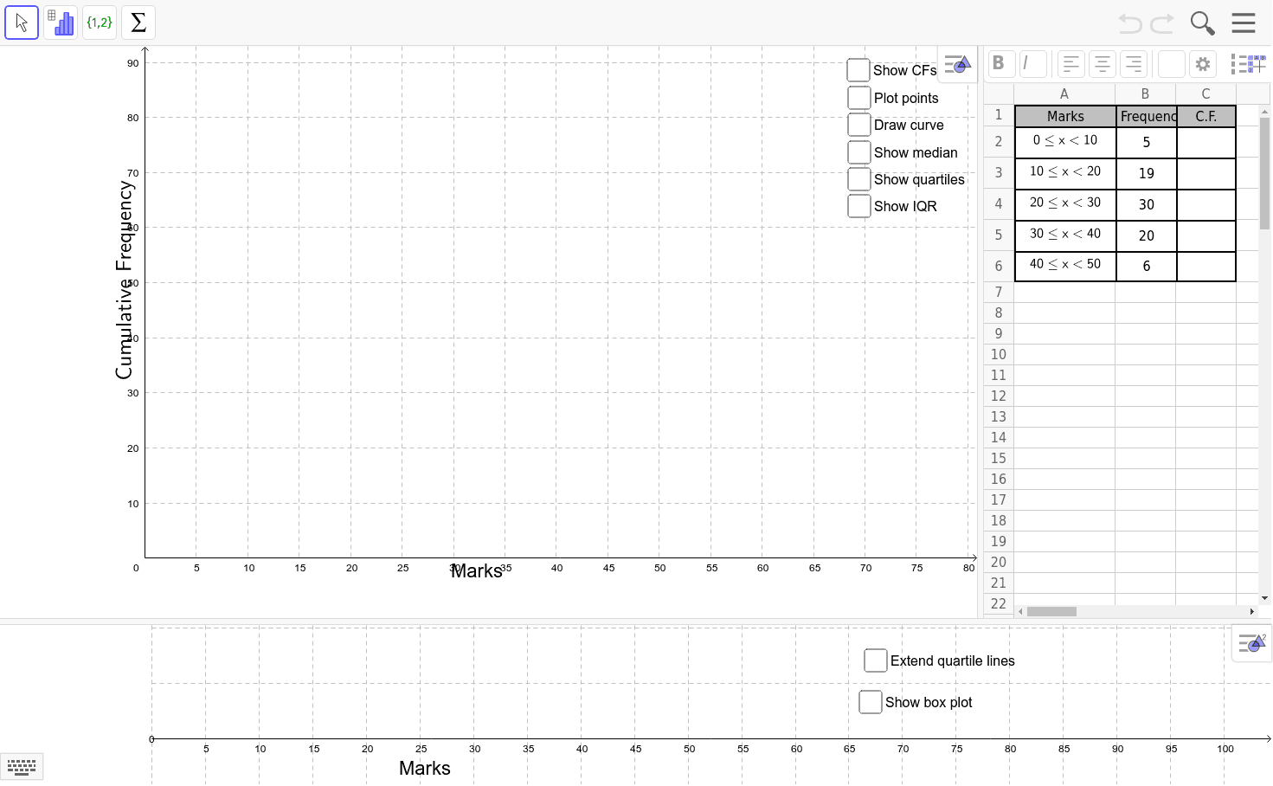Align spreadsheet cell text right

pos(1133,63)
